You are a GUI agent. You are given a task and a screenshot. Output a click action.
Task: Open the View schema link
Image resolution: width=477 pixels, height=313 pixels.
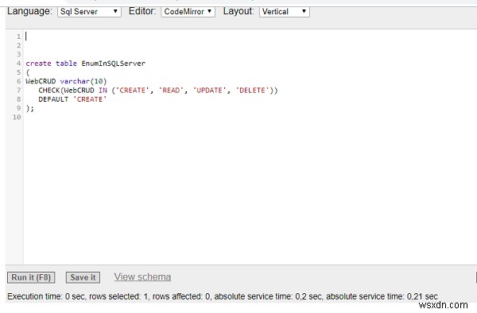[x=142, y=276]
